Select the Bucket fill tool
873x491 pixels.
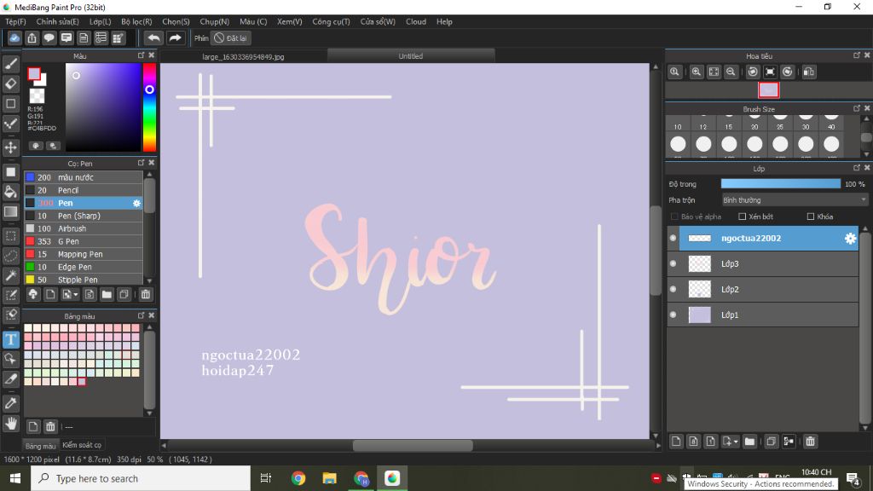click(x=10, y=192)
